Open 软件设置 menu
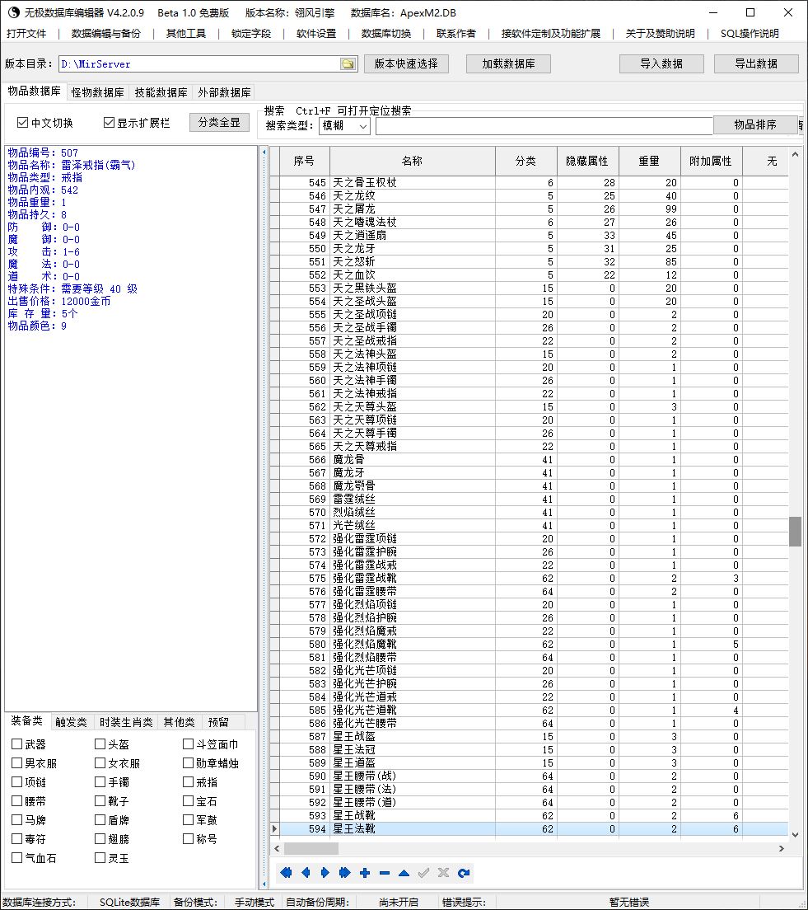Image resolution: width=808 pixels, height=910 pixels. (315, 34)
